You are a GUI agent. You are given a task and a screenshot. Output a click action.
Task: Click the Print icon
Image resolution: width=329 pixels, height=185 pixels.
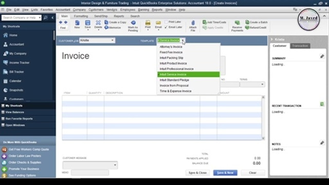(148, 23)
